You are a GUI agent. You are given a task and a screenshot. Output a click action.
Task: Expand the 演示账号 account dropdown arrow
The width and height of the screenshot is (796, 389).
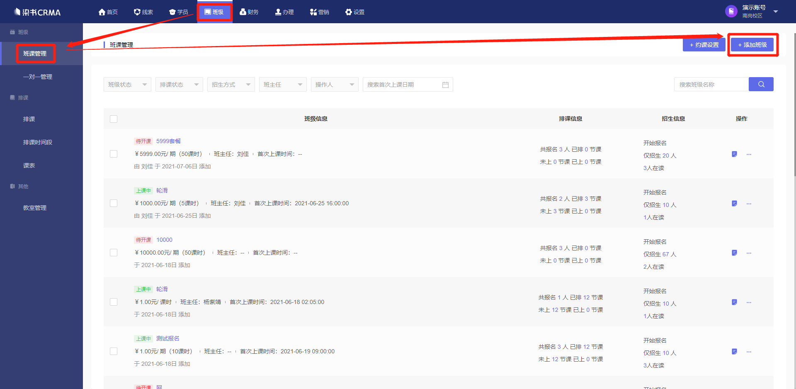776,12
